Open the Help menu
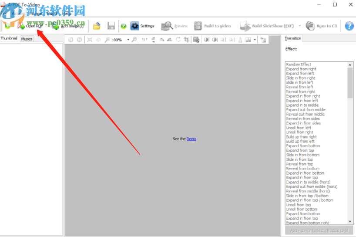 (x=67, y=14)
